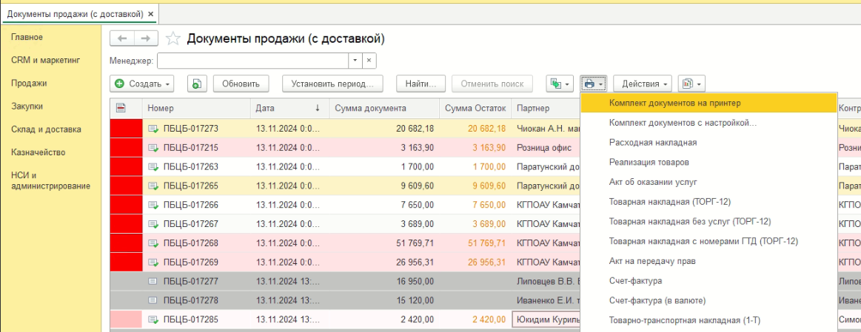Click the copy document icon next to Создать
The width and height of the screenshot is (861, 332).
point(196,84)
